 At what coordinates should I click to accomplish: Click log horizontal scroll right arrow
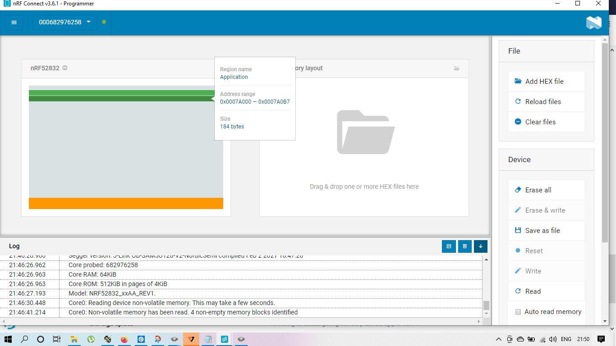click(x=479, y=321)
